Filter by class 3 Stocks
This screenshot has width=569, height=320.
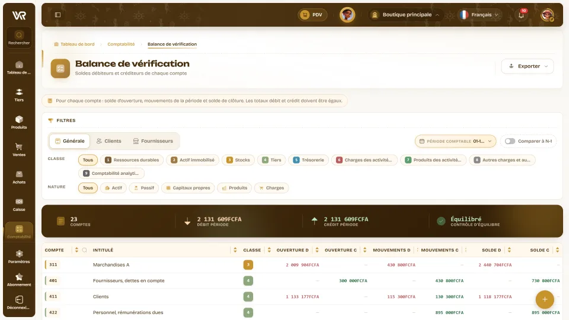point(238,160)
